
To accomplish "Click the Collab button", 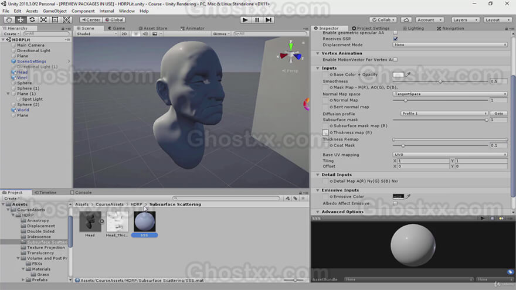I will click(383, 20).
